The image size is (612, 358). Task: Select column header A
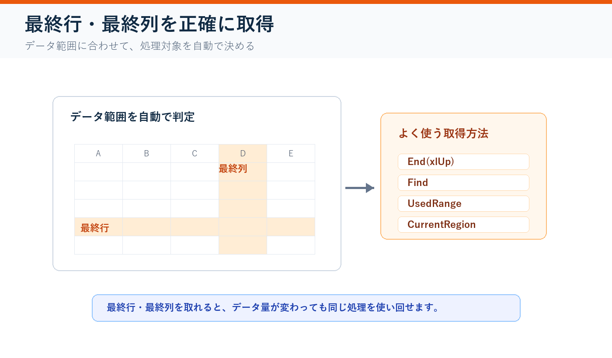click(x=98, y=153)
